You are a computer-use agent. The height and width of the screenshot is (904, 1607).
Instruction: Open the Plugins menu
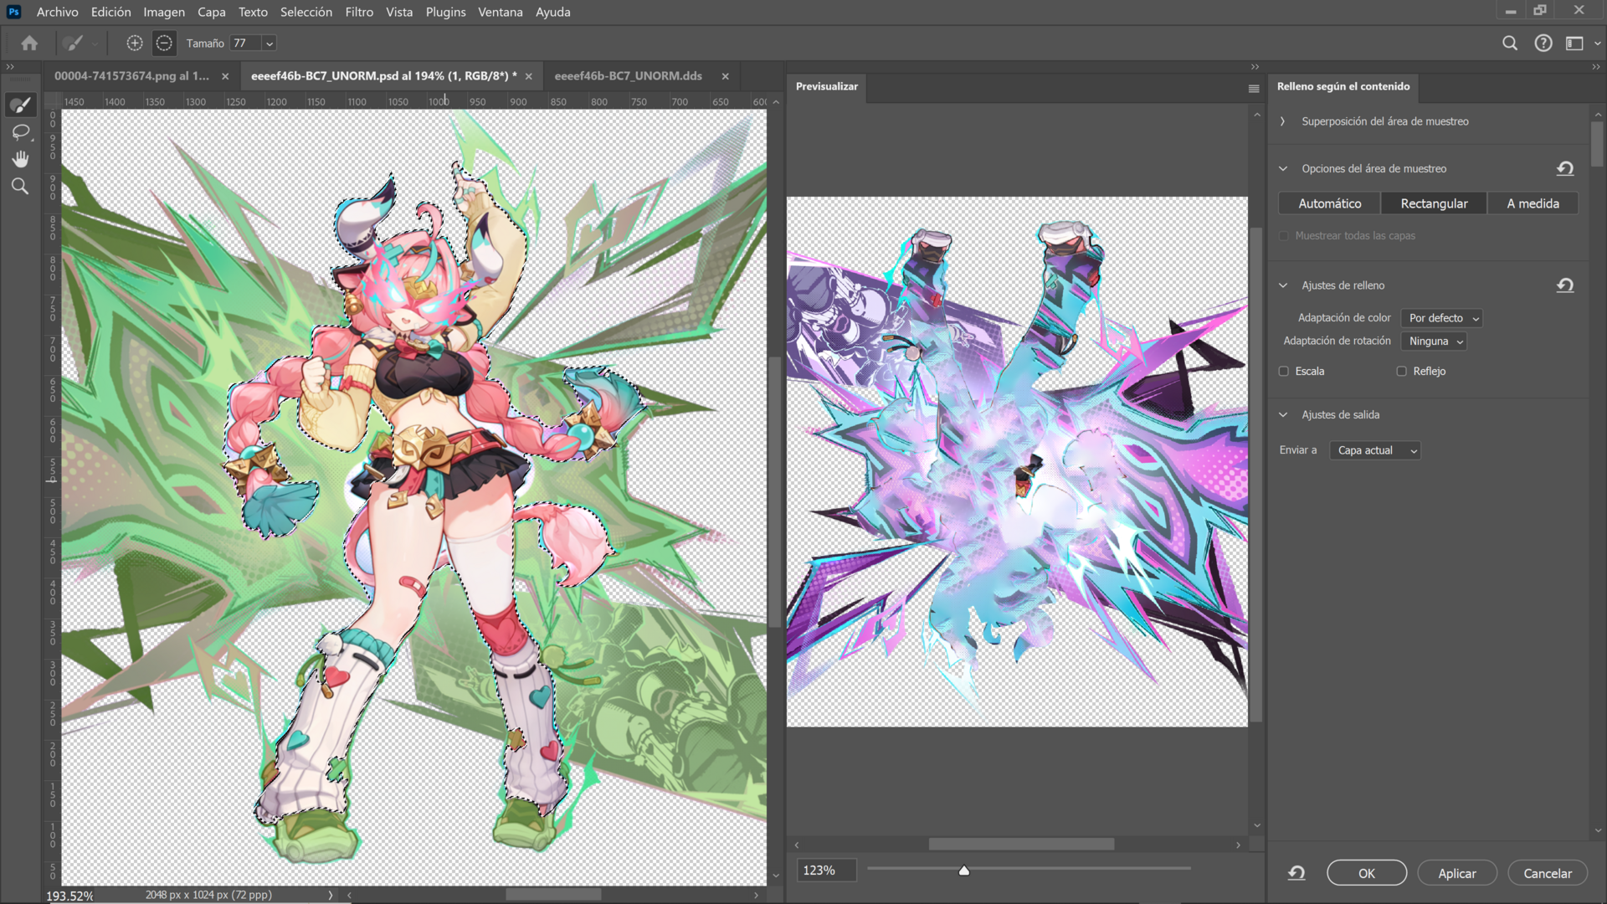point(445,12)
